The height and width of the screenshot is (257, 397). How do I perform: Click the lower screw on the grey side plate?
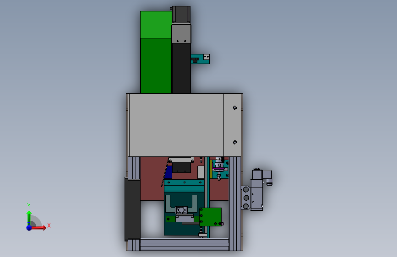235,142
